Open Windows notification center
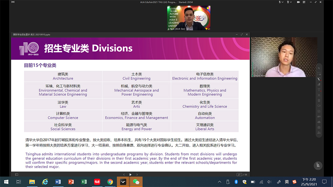Viewport: 333px width, 187px height. (x=324, y=182)
